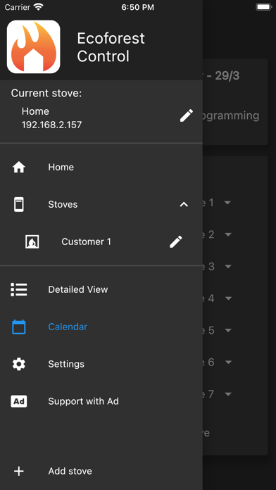Open dropdown arrow for row 4 behind drawer
The image size is (276, 490).
click(x=228, y=299)
